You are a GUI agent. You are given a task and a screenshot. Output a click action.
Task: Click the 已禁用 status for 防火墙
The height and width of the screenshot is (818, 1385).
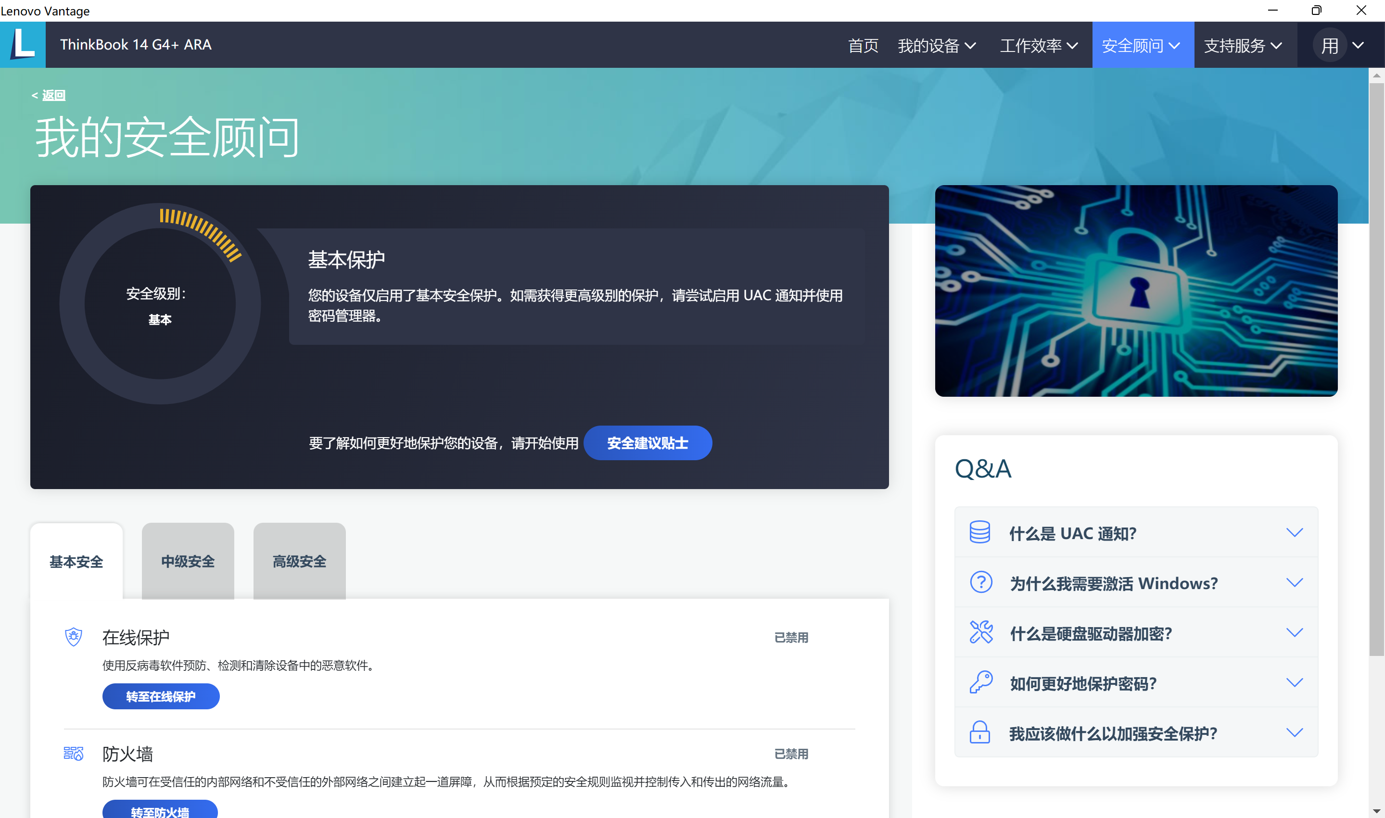pos(791,754)
